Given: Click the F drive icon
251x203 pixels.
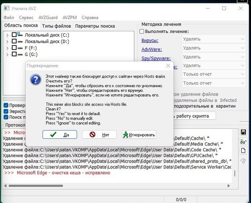Looking at the screenshot, I should (x=20, y=48).
